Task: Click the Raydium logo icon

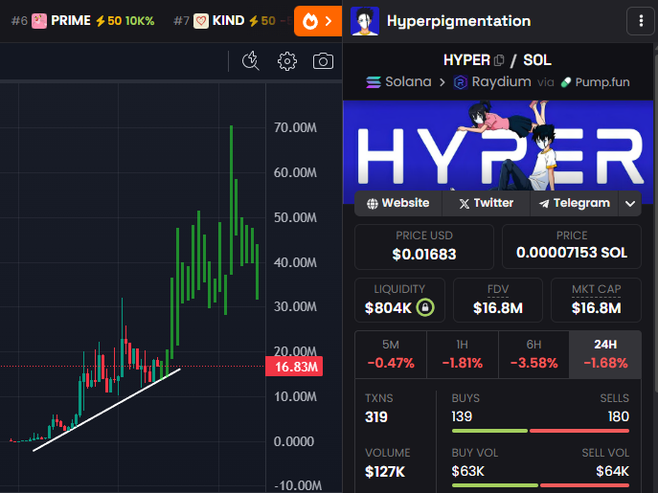Action: pyautogui.click(x=461, y=82)
